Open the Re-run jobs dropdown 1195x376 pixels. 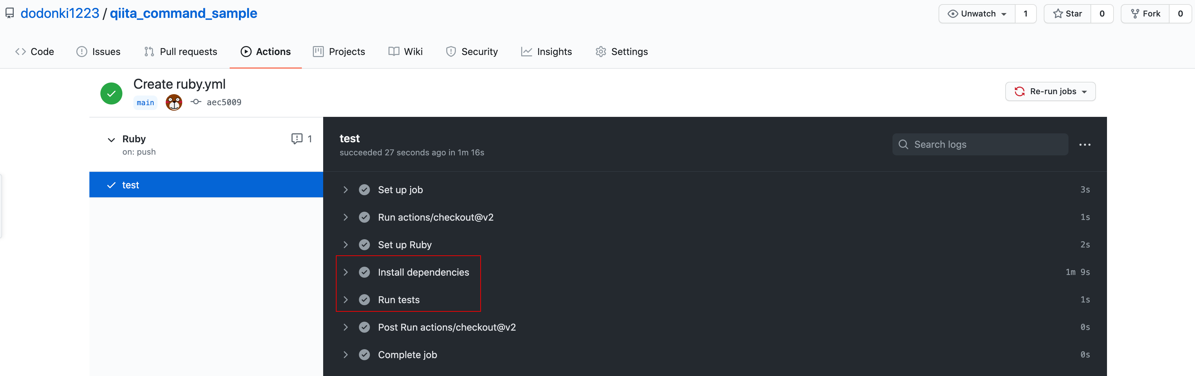1050,91
